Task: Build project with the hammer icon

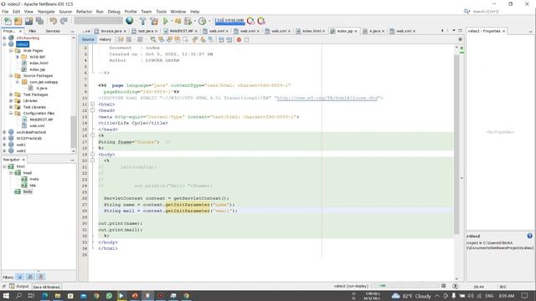Action: [x=143, y=21]
